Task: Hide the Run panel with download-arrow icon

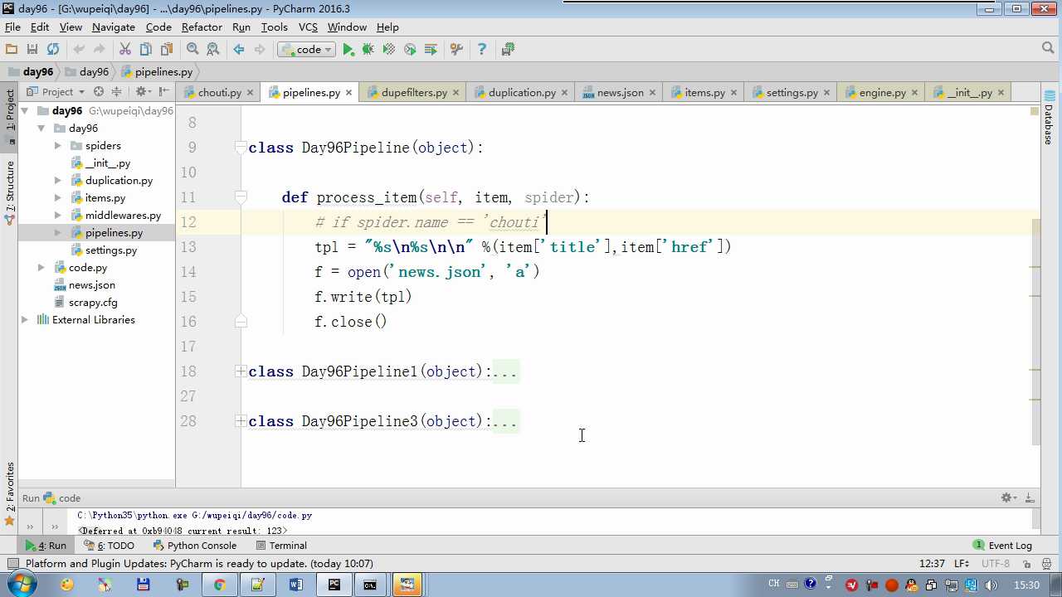Action: tap(1030, 498)
